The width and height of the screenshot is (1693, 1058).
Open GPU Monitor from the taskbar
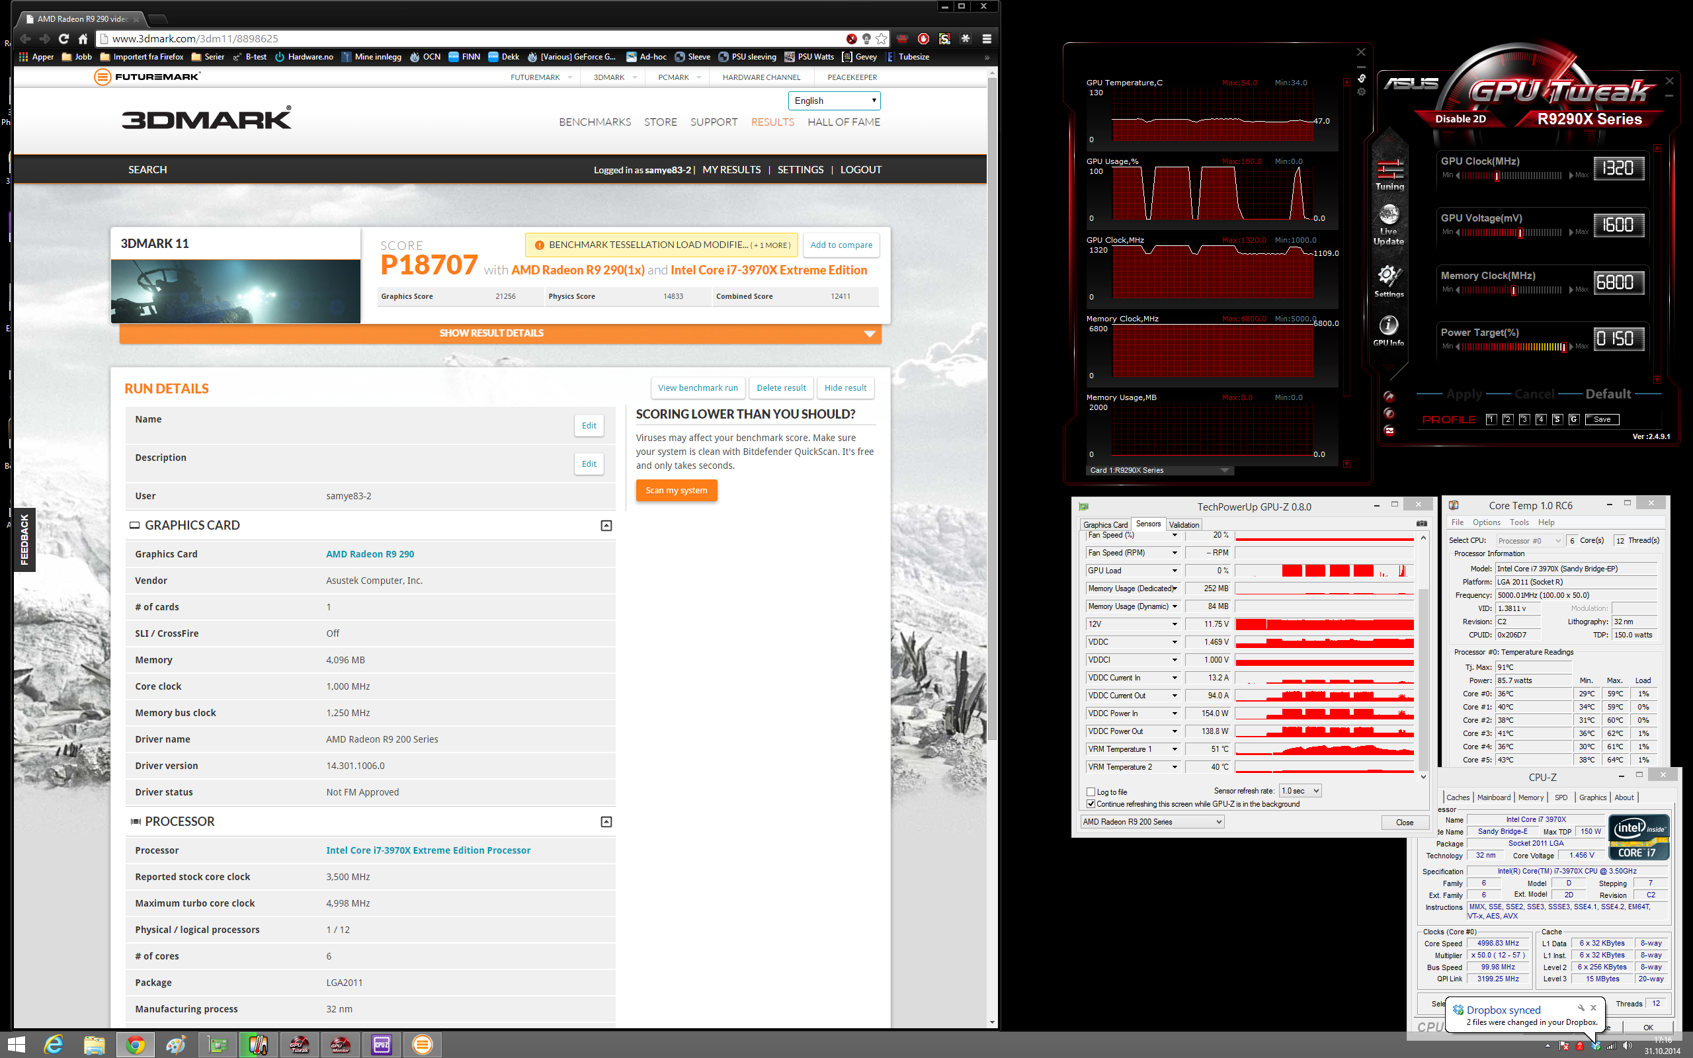point(341,1045)
